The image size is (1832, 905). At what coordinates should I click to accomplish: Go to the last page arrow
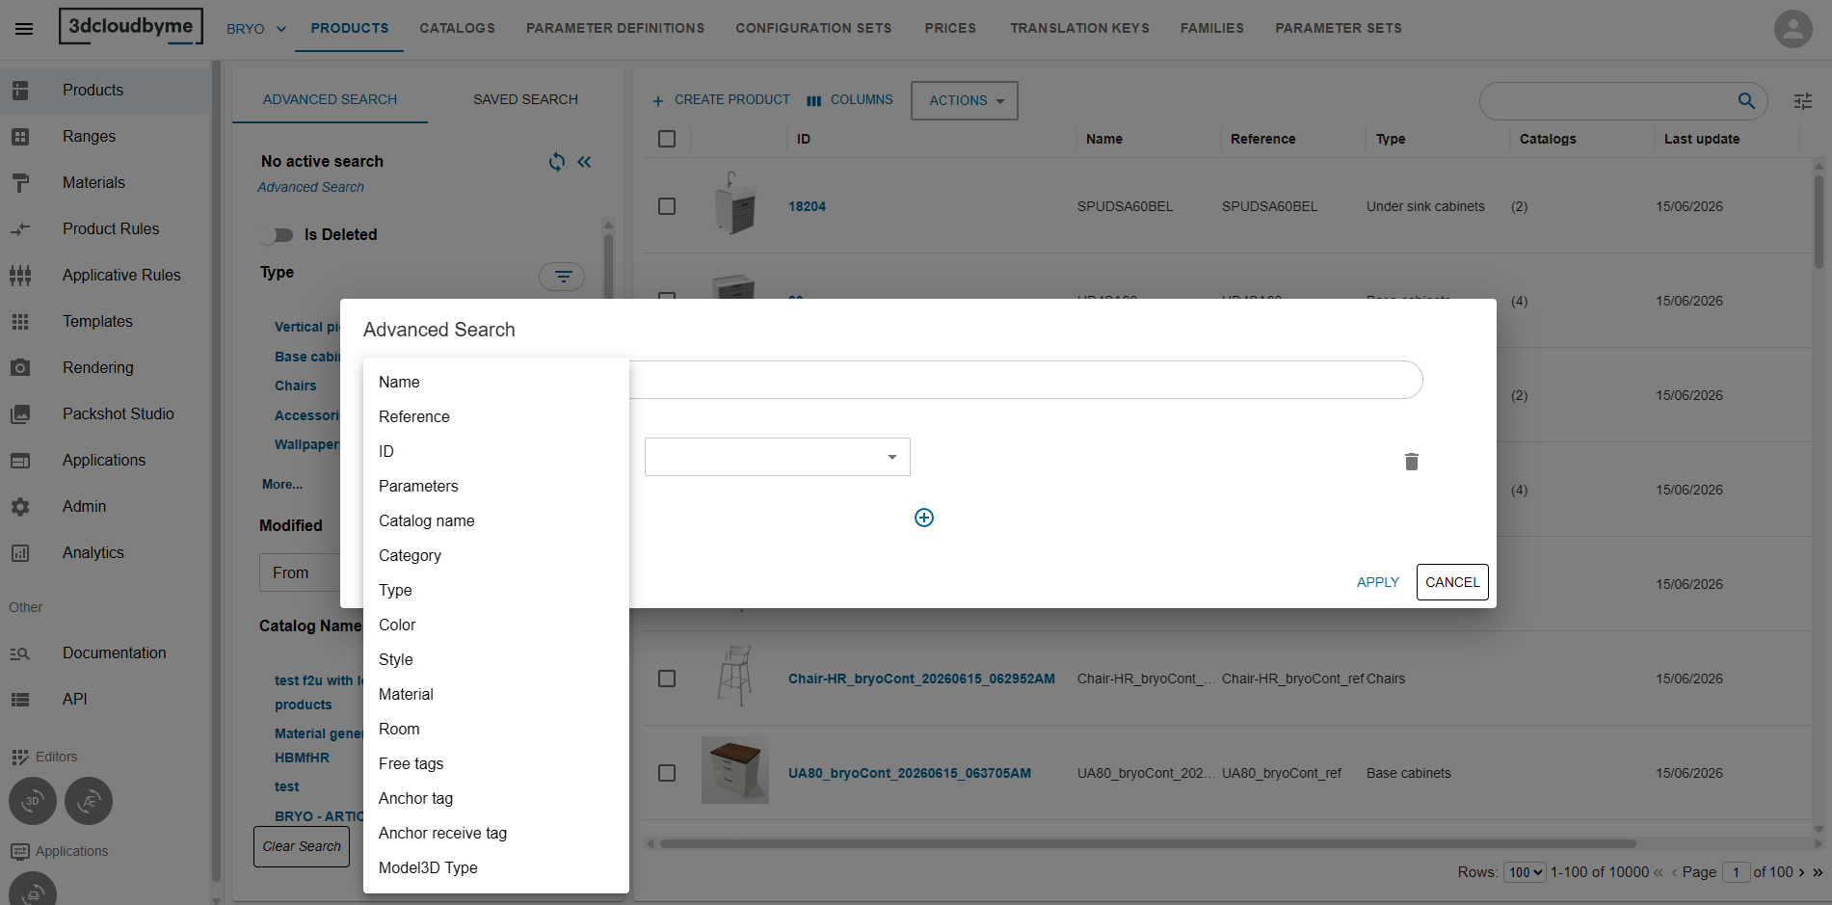[1818, 872]
